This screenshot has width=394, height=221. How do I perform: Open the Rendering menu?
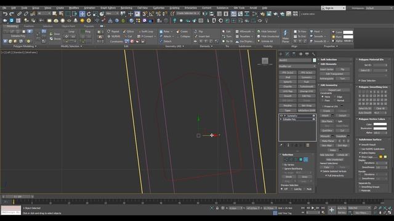pyautogui.click(x=126, y=8)
